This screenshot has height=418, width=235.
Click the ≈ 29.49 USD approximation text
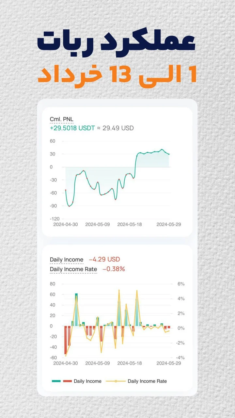[x=116, y=128]
